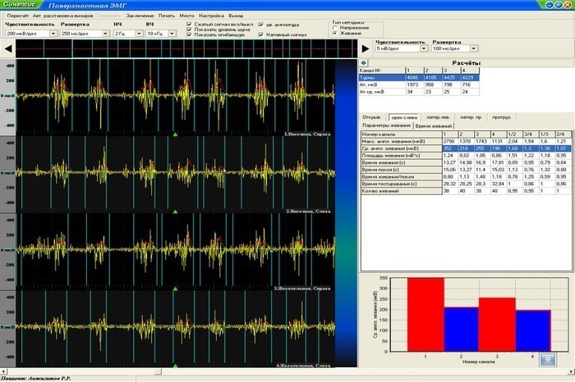Image resolution: width=575 pixels, height=382 pixels.
Task: Enable 'Показать уровень шума' checkbox
Action: [x=190, y=31]
